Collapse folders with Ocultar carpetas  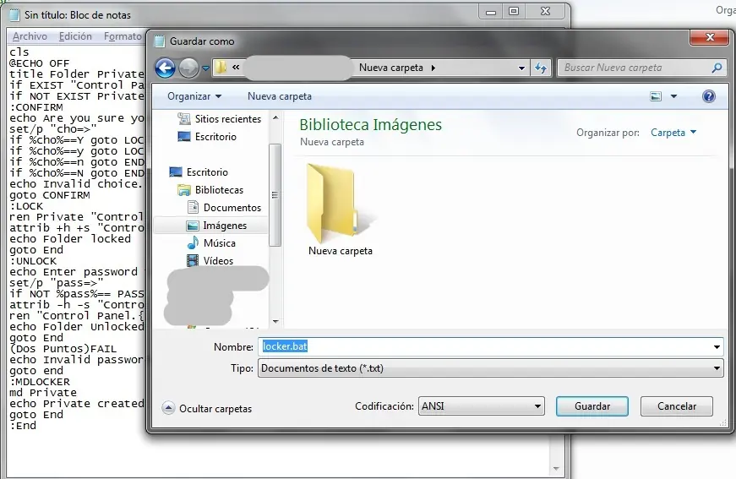[207, 408]
